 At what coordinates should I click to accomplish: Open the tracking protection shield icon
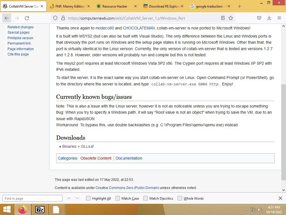tap(55, 18)
